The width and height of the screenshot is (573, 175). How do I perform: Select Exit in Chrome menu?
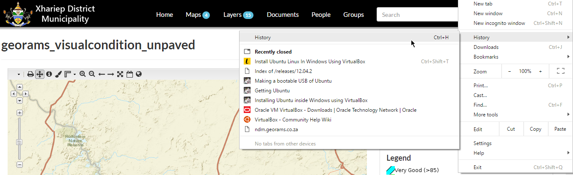(515, 167)
